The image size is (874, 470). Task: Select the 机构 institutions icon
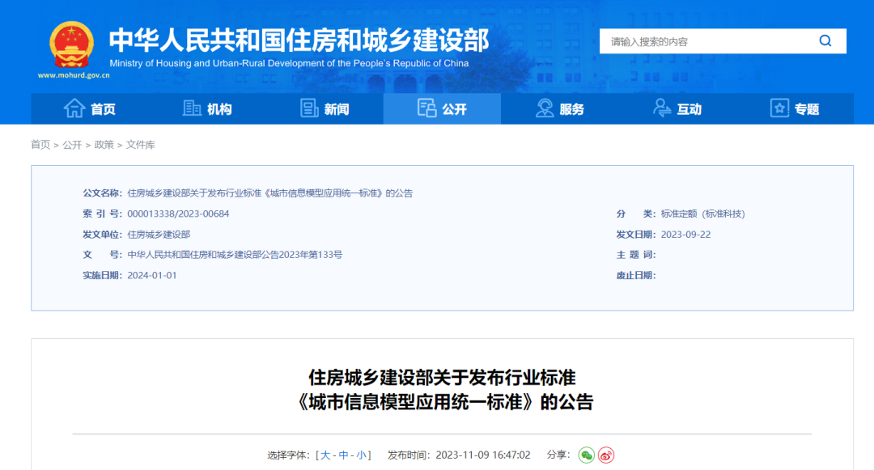[192, 108]
